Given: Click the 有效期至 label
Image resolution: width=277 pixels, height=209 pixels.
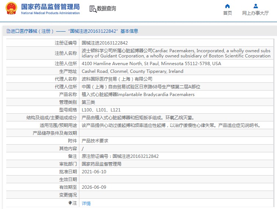Looking at the screenshot, I should point(68,187).
